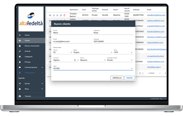
Task: Open the chart statistics icon for Amedeo Bartoni
Action: (x=50, y=15)
